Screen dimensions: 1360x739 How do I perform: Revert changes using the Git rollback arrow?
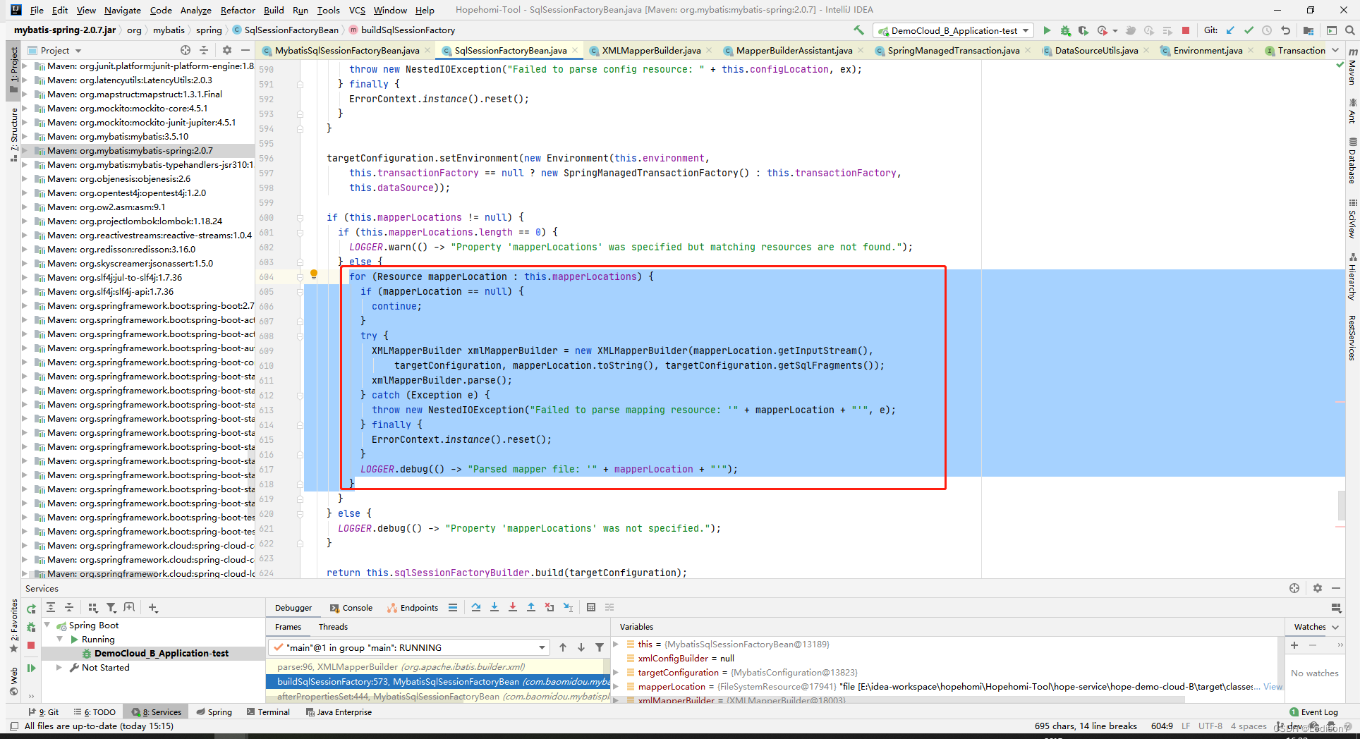1285,30
